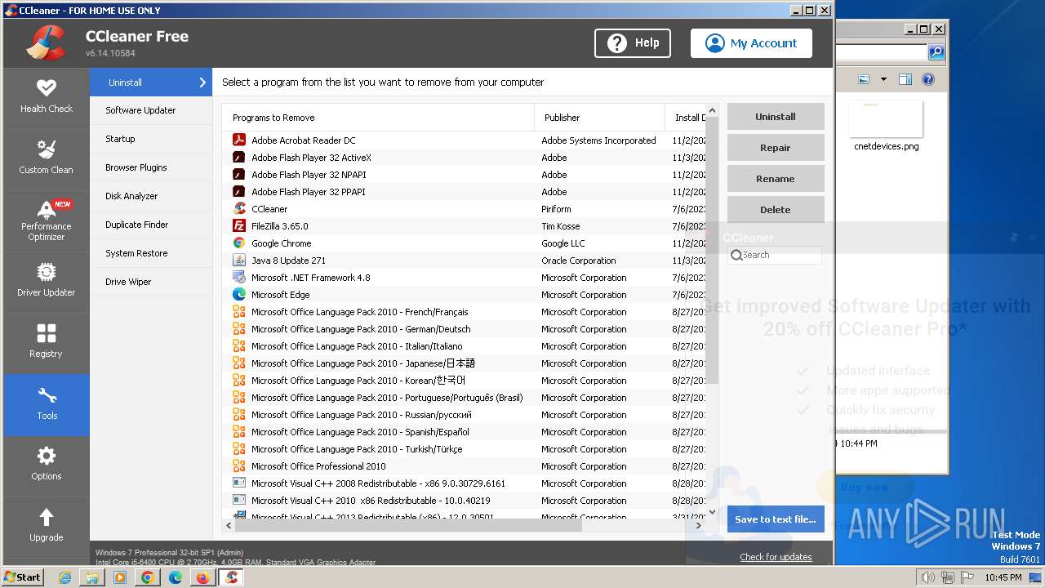Open the Browser Plugins tab
Viewport: 1045px width, 588px height.
(151, 167)
